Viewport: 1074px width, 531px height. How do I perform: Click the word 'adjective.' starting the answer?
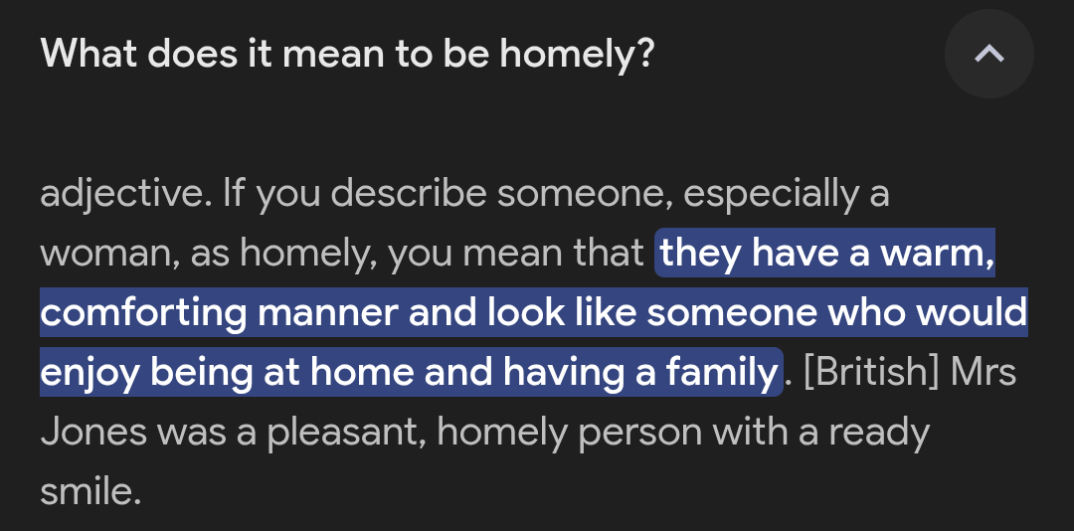(x=126, y=194)
